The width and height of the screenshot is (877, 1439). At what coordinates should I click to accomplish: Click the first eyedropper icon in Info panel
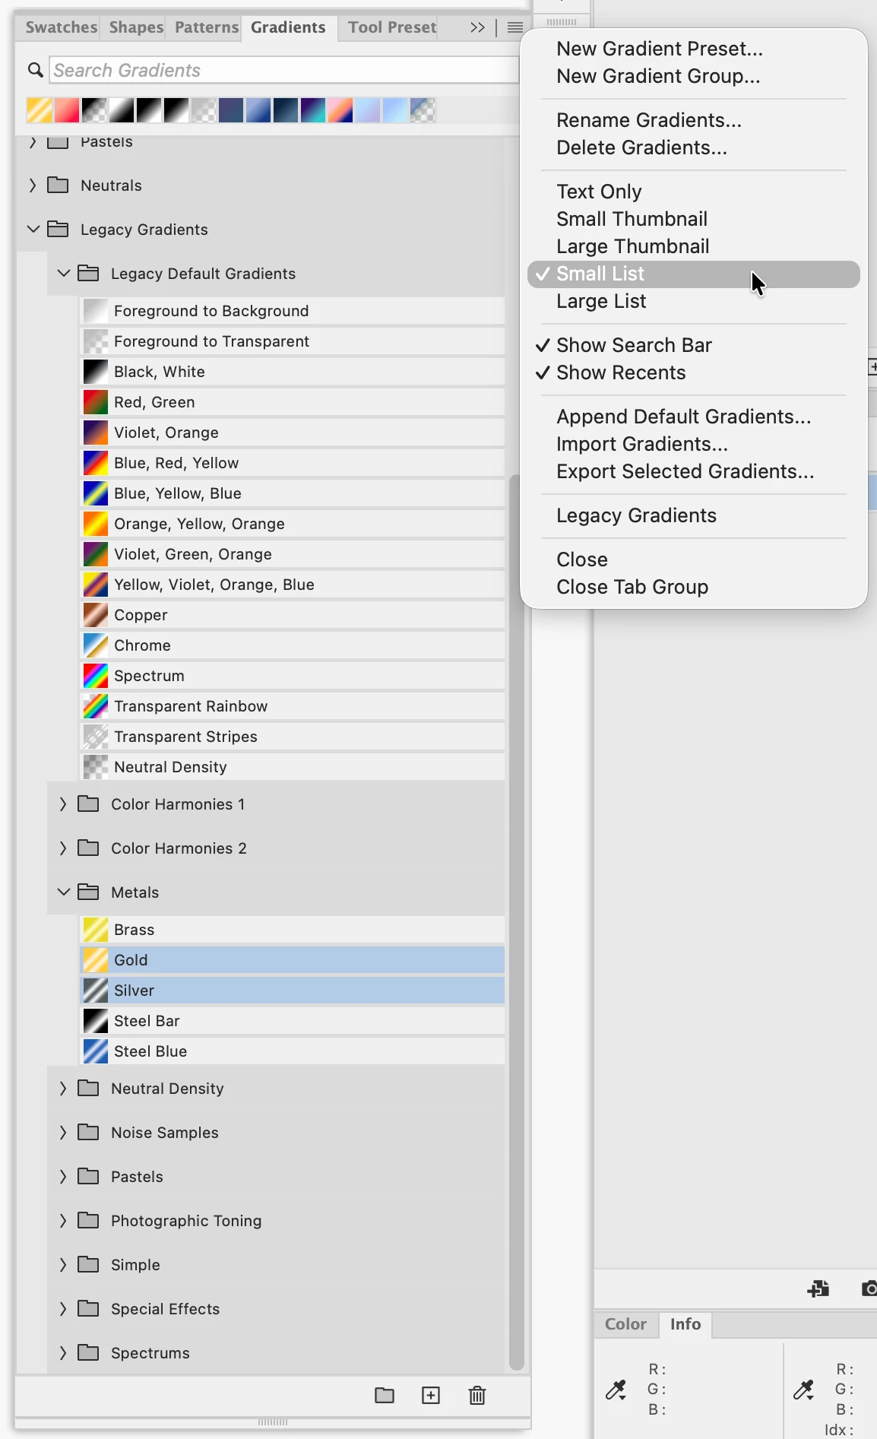tap(616, 1390)
